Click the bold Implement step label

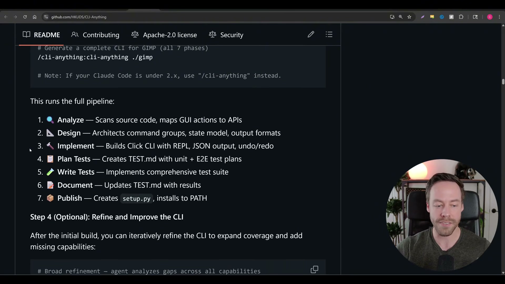point(76,146)
